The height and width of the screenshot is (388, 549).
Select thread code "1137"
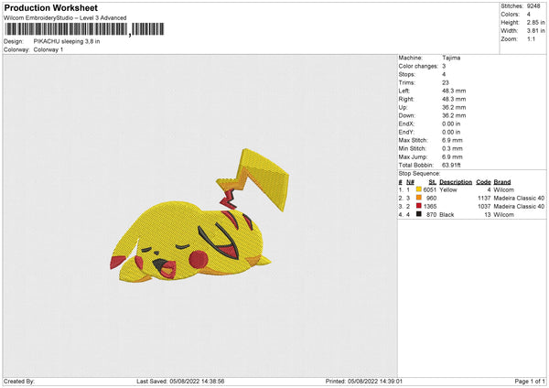click(x=484, y=198)
